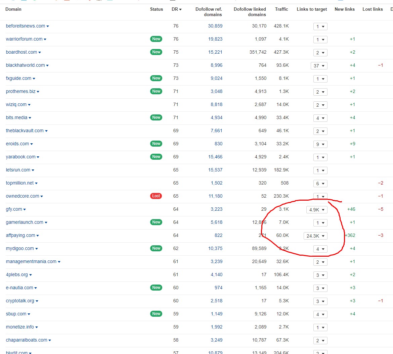Open the letsrun.com domain link

(18, 170)
